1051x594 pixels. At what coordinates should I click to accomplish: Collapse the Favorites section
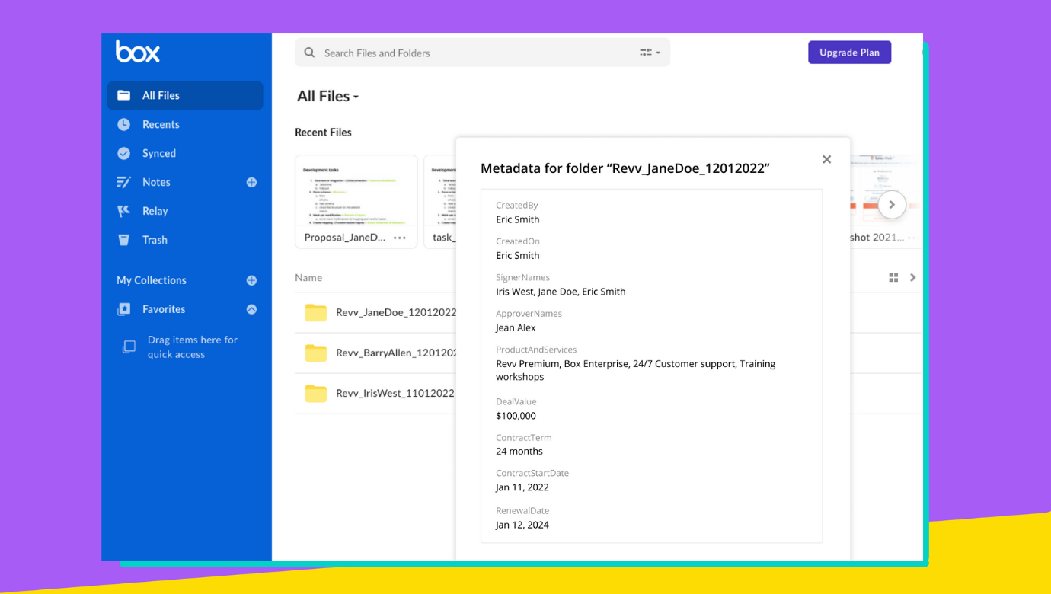tap(251, 309)
